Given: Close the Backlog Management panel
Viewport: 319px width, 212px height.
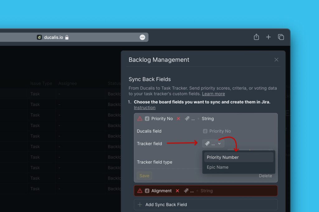Looking at the screenshot, I should [x=276, y=60].
